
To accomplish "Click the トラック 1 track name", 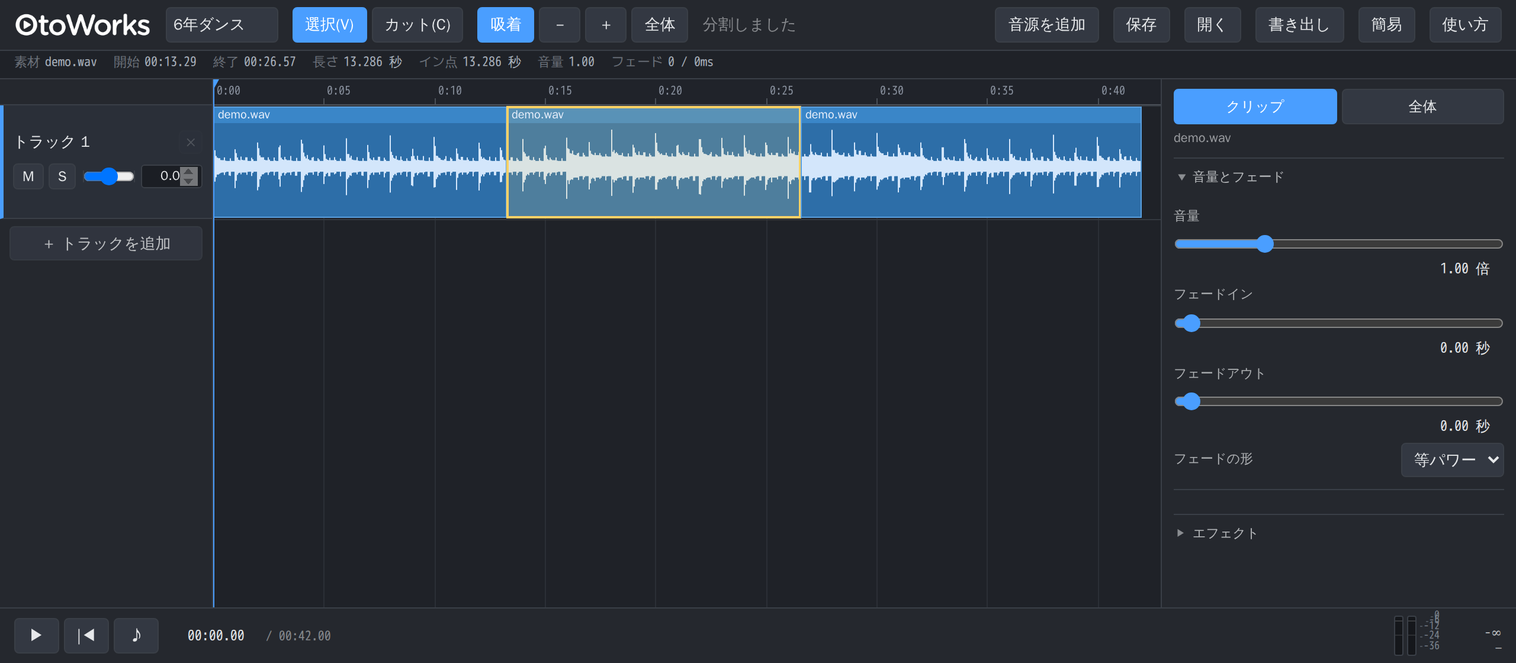I will (53, 142).
